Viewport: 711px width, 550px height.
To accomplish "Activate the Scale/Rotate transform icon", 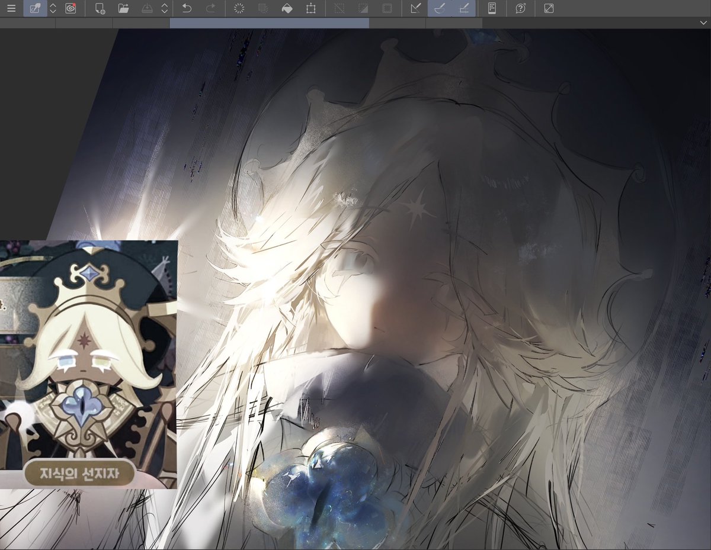I will 310,8.
